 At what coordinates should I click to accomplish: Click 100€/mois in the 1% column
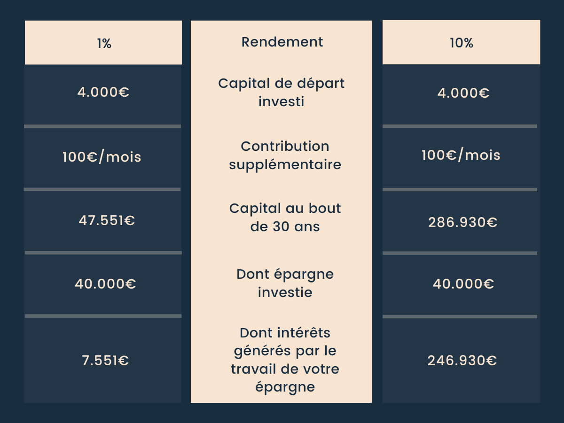pyautogui.click(x=102, y=157)
